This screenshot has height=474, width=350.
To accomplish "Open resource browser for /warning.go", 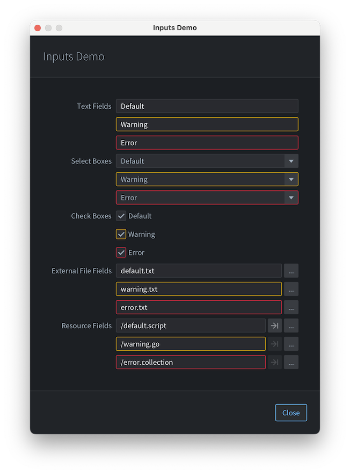I will (x=291, y=344).
